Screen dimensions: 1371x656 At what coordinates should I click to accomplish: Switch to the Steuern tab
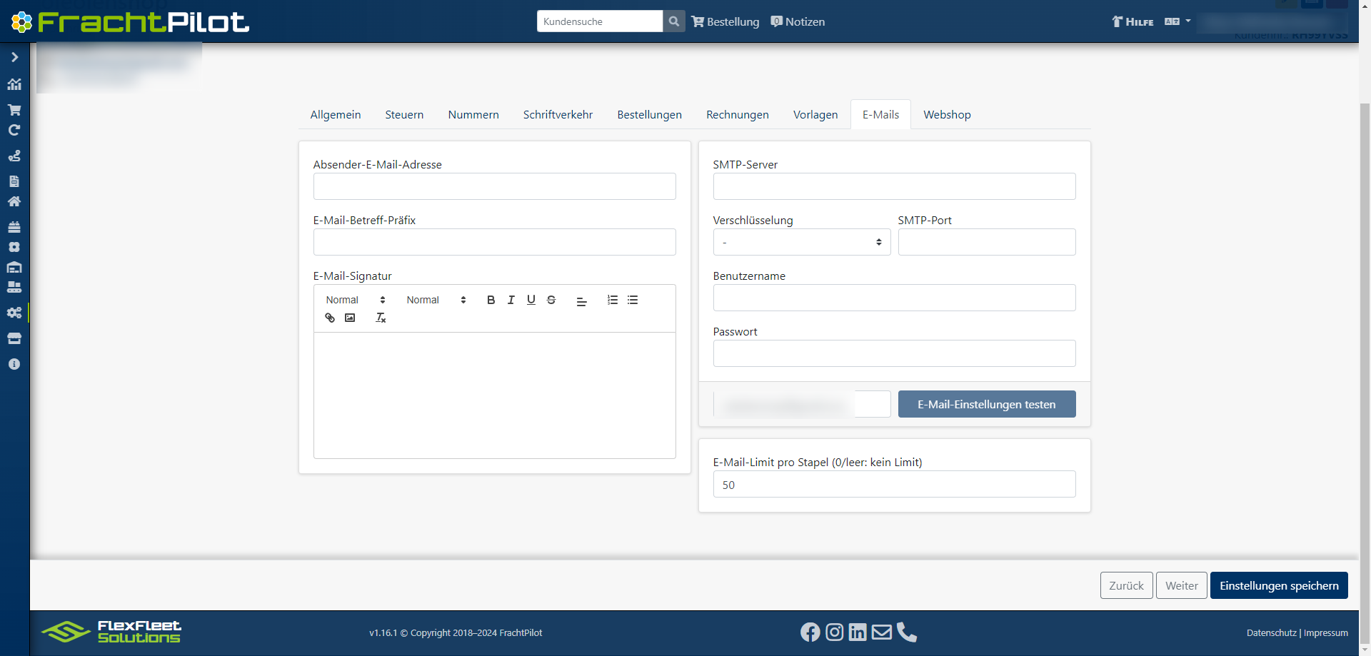(x=404, y=114)
